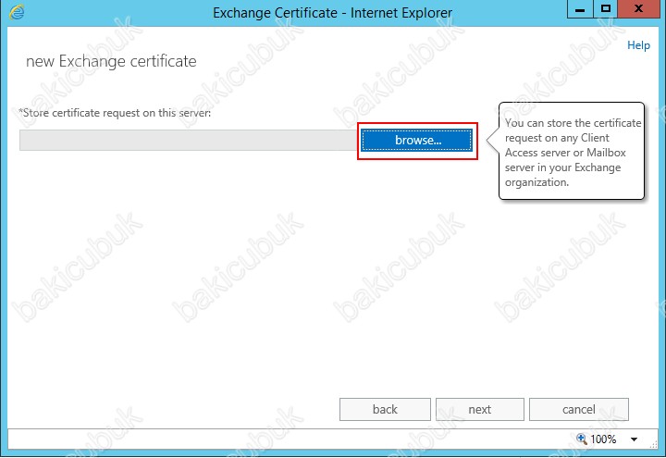Cancel the new certificate wizard
Screen dimensions: 666x458
coord(578,410)
